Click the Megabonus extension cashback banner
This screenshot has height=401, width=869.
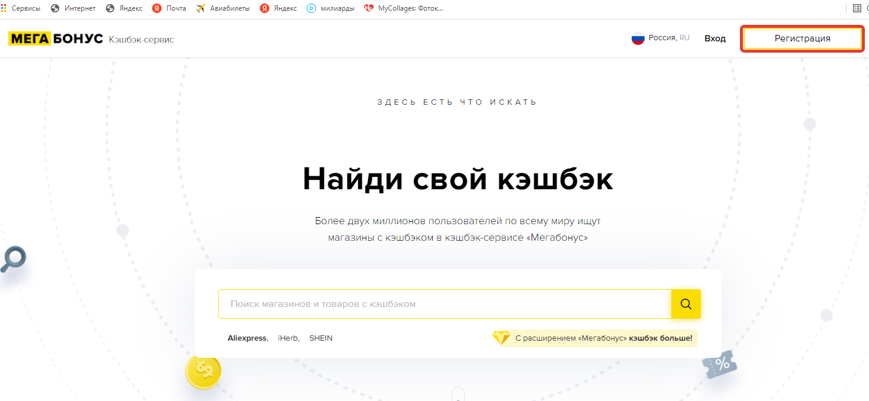596,338
